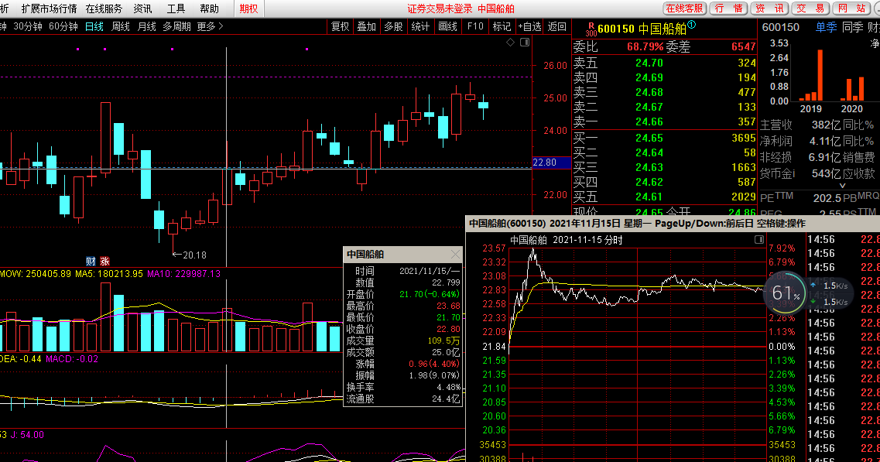This screenshot has height=462, width=880.
Task: Select the 同季 financial tab
Action: 852,27
